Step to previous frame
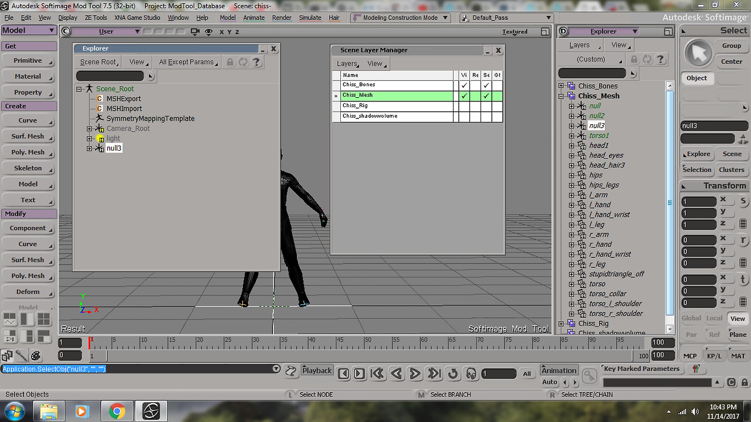This screenshot has width=751, height=422. 344,373
